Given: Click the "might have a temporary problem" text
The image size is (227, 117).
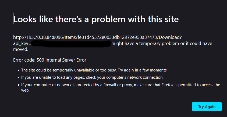Looking at the screenshot, I should click(142, 43).
